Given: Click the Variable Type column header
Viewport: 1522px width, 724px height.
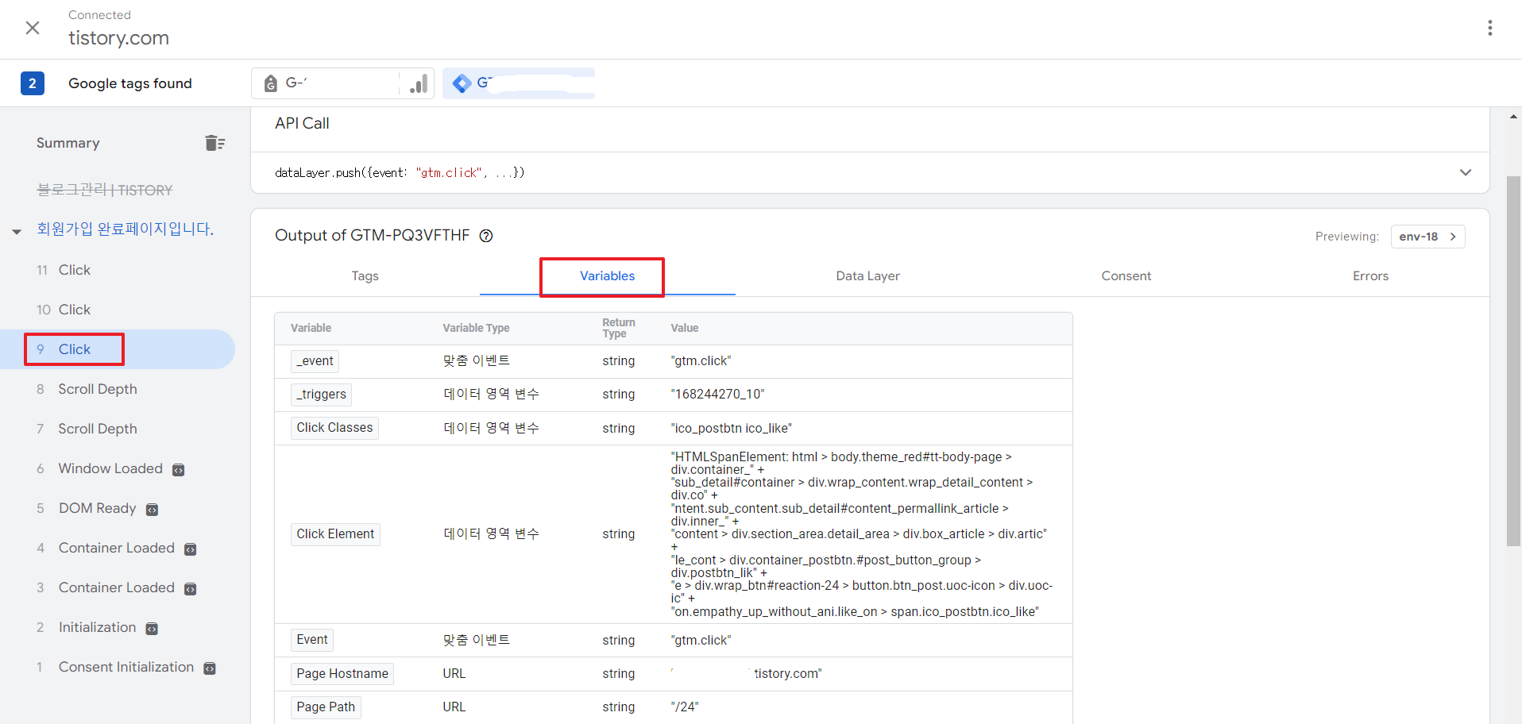Looking at the screenshot, I should [x=476, y=328].
